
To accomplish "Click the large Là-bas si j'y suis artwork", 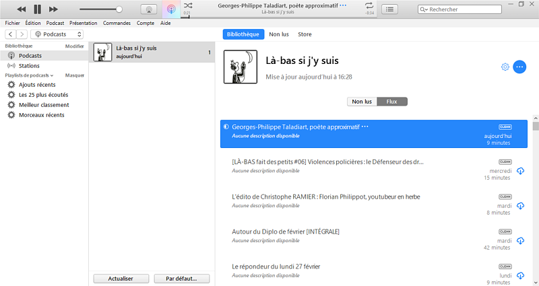I will (x=241, y=67).
